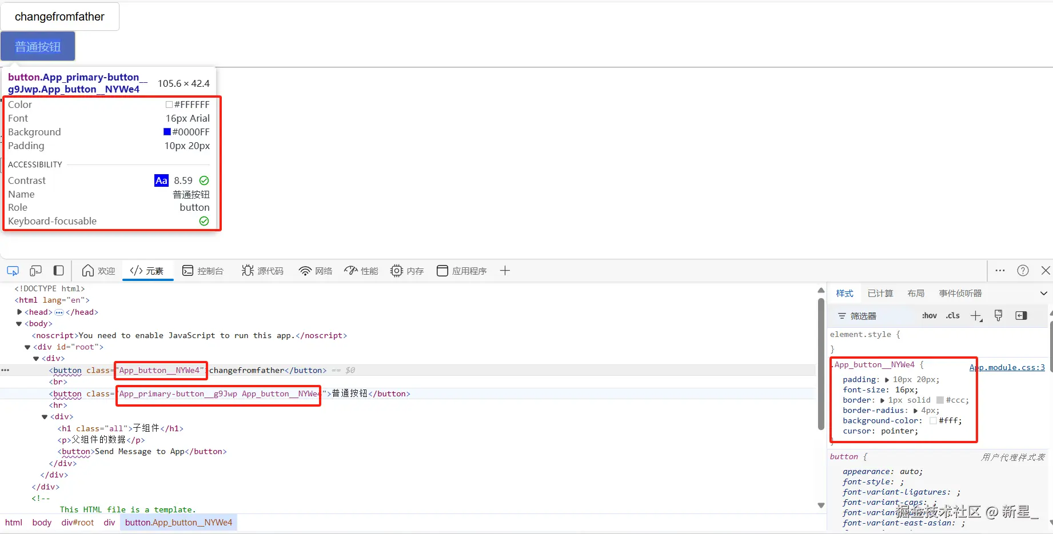Switch to the 事件侦听器 pane tab
The height and width of the screenshot is (534, 1053).
(x=960, y=294)
